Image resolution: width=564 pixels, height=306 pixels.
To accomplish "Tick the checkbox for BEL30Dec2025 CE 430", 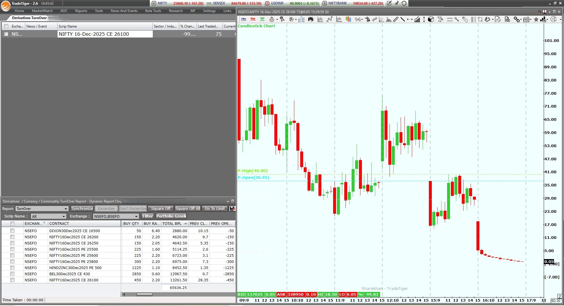I will [x=12, y=274].
